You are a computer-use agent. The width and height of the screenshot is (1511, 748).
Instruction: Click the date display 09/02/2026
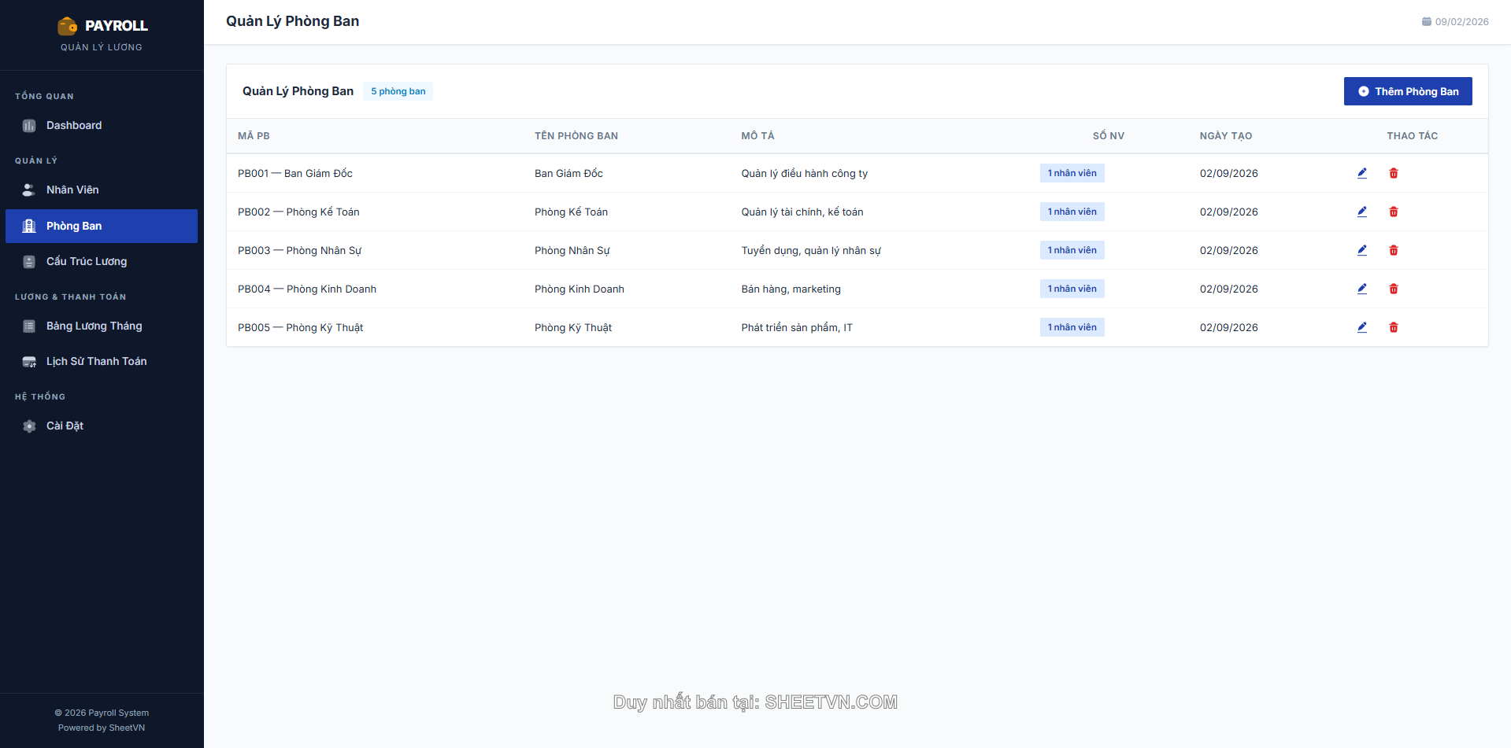click(1455, 22)
